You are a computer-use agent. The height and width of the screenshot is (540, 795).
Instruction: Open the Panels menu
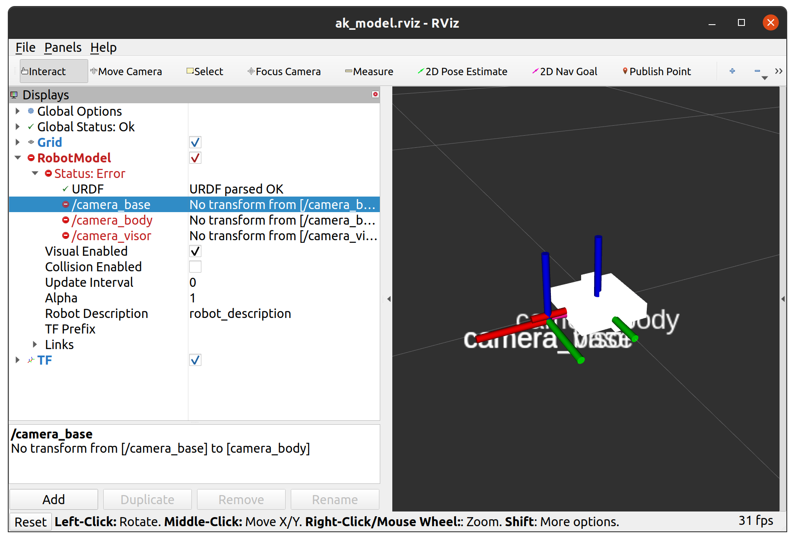click(63, 48)
